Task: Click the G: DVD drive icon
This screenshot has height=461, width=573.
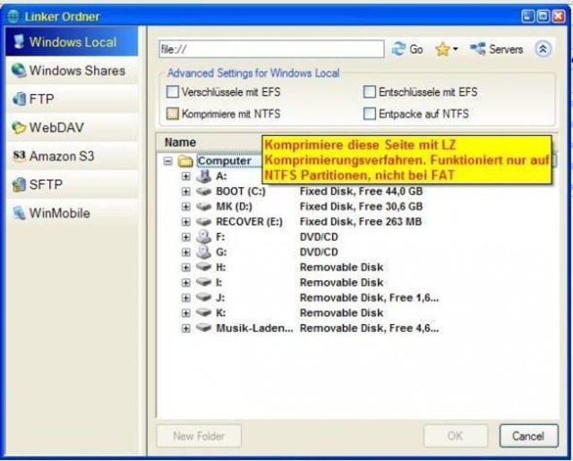Action: click(x=203, y=252)
